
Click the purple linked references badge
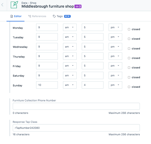[x=78, y=7]
